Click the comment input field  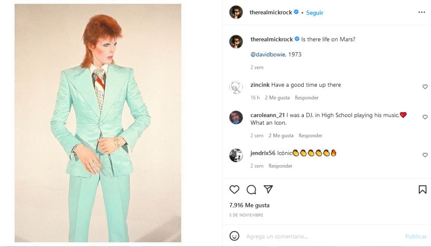click(316, 236)
